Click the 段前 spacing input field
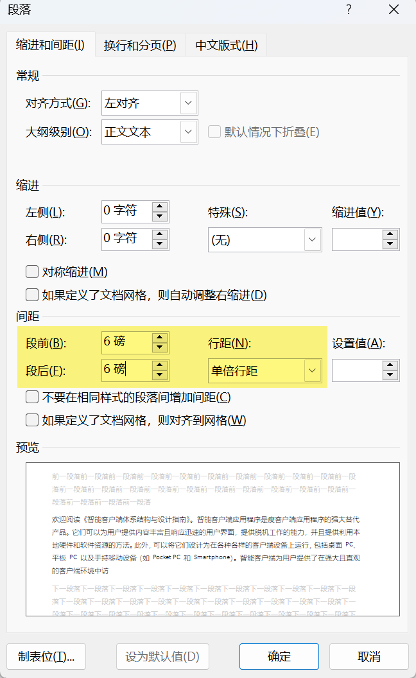Image resolution: width=416 pixels, height=678 pixels. (126, 343)
